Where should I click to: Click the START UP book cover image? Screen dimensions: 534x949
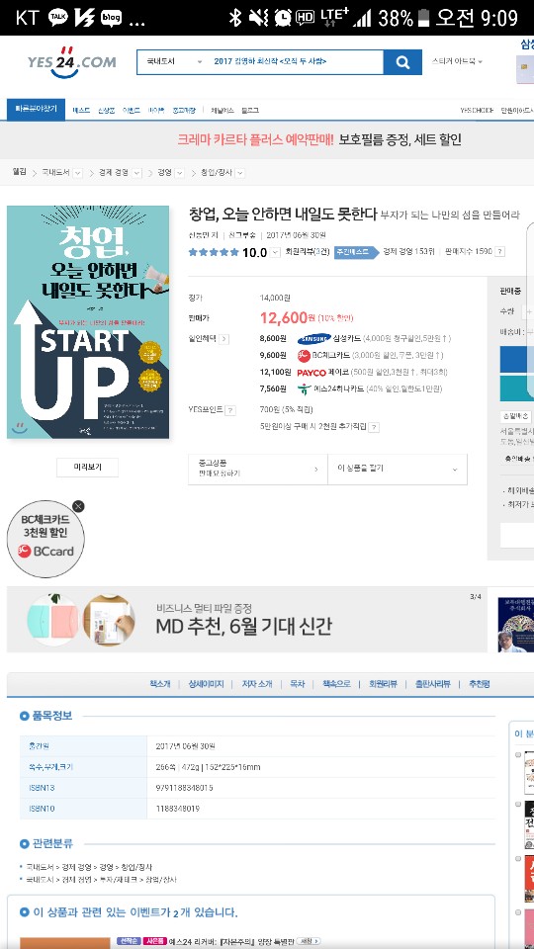[88, 322]
